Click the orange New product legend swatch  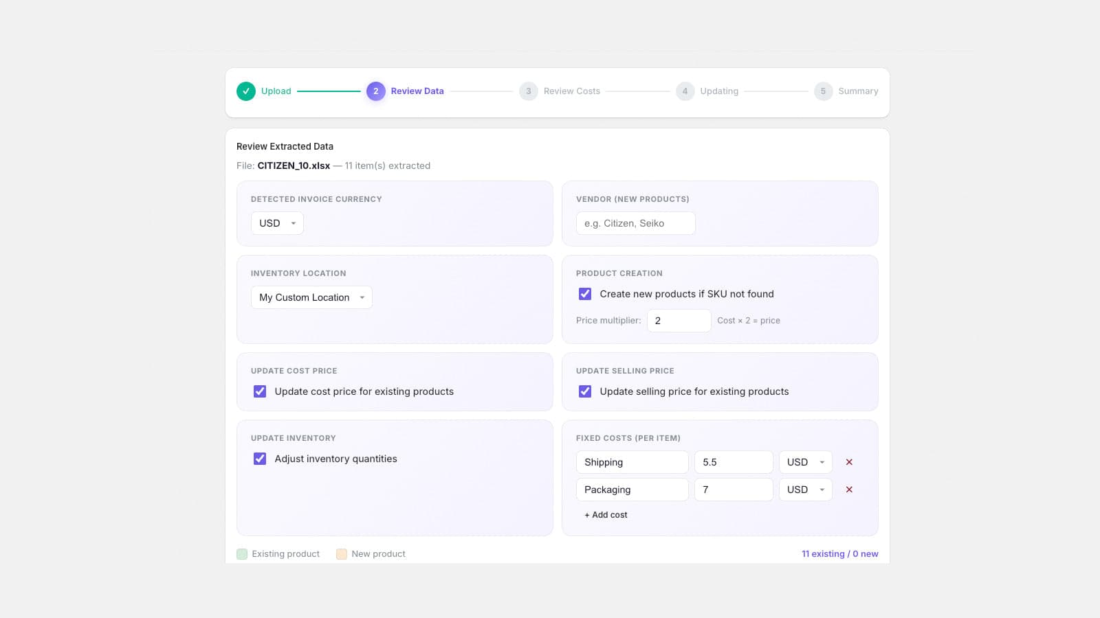(342, 554)
